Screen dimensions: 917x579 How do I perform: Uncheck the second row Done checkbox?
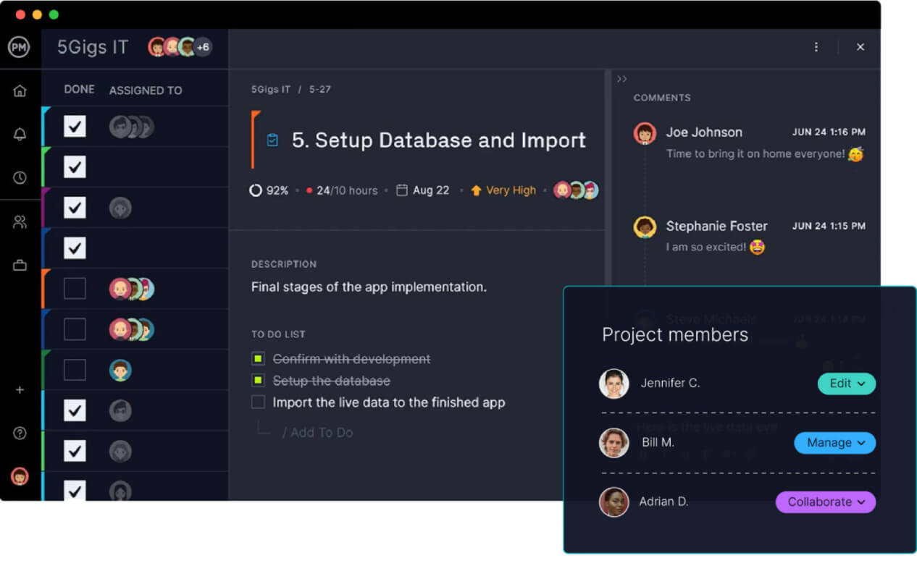click(x=75, y=167)
